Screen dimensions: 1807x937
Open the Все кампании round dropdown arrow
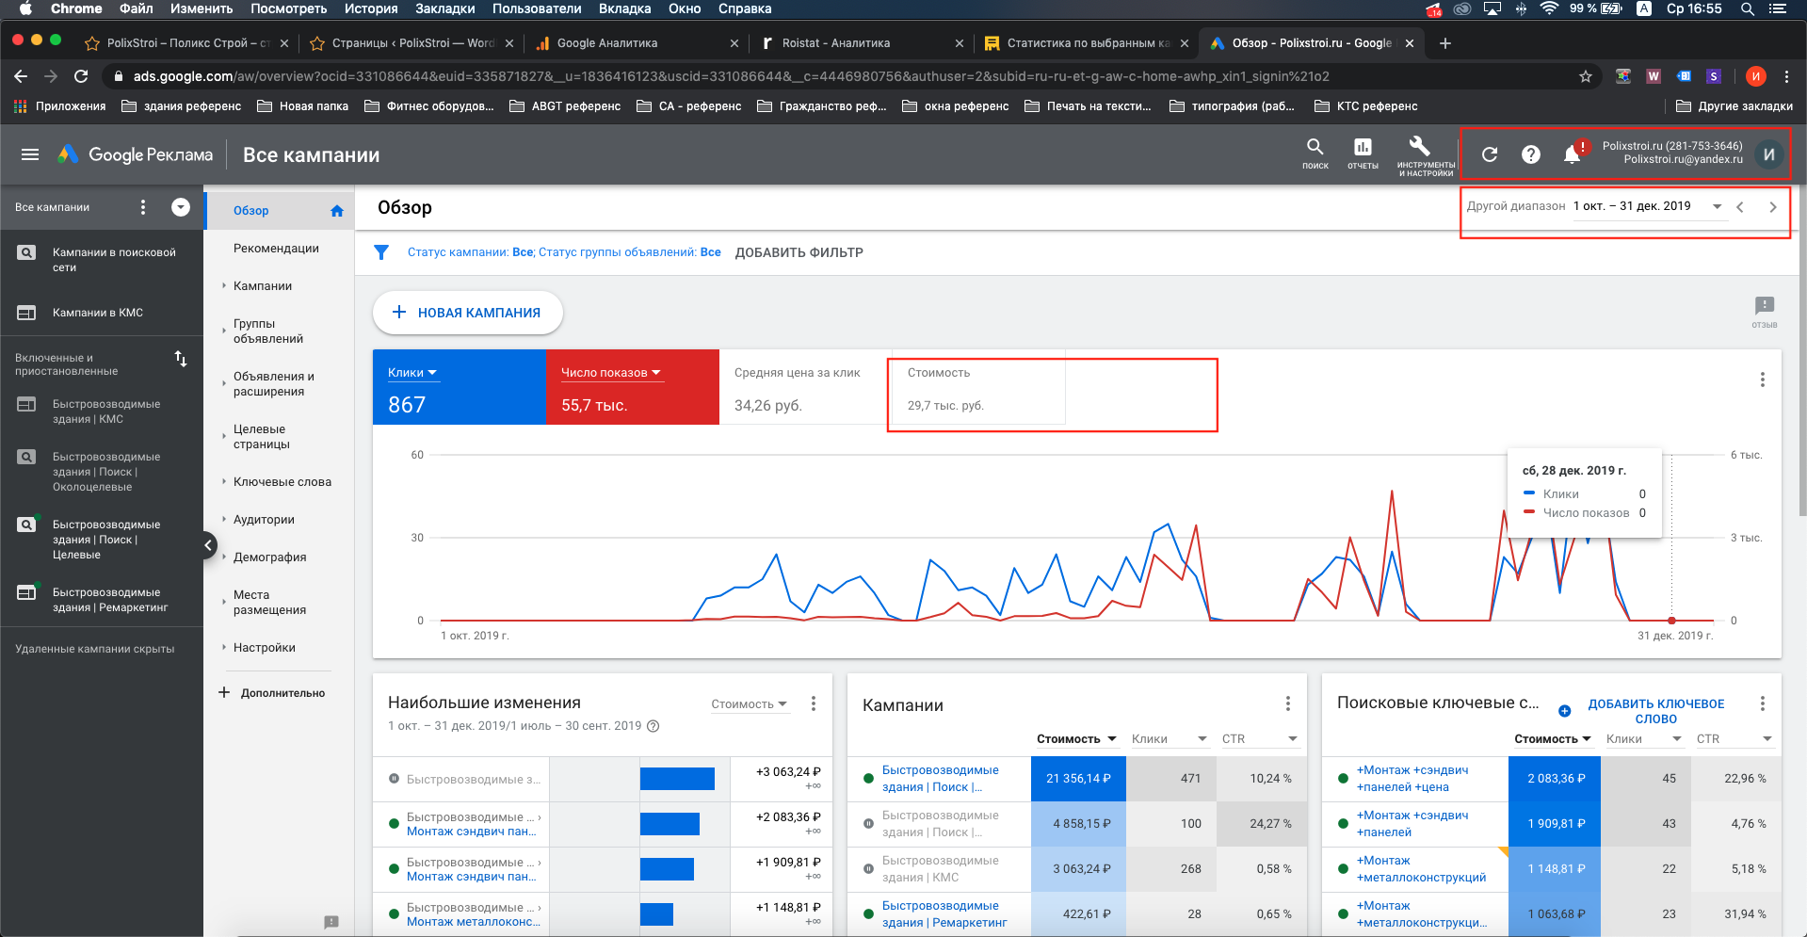pos(181,207)
